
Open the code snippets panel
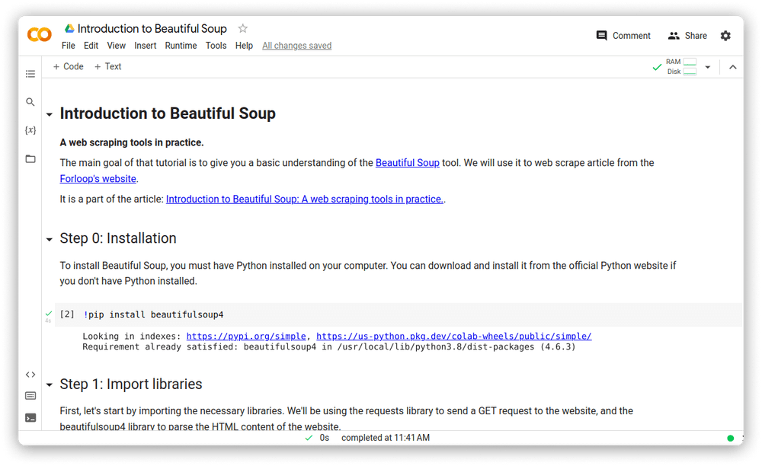click(x=30, y=374)
